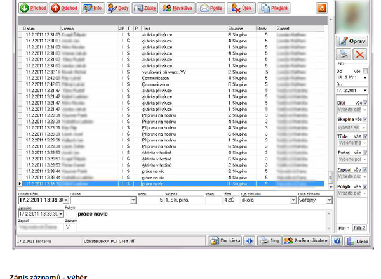Click the Oprav edit button
Viewport: 381px width, 279px height.
[x=352, y=41]
